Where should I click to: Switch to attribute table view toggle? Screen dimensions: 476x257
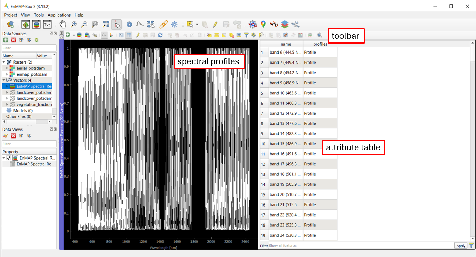tap(128, 35)
